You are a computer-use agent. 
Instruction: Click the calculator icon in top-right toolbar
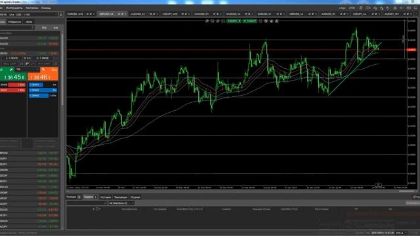[x=361, y=8]
